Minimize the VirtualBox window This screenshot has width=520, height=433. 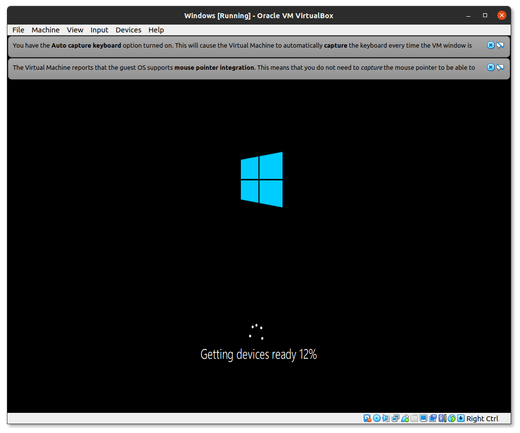468,16
